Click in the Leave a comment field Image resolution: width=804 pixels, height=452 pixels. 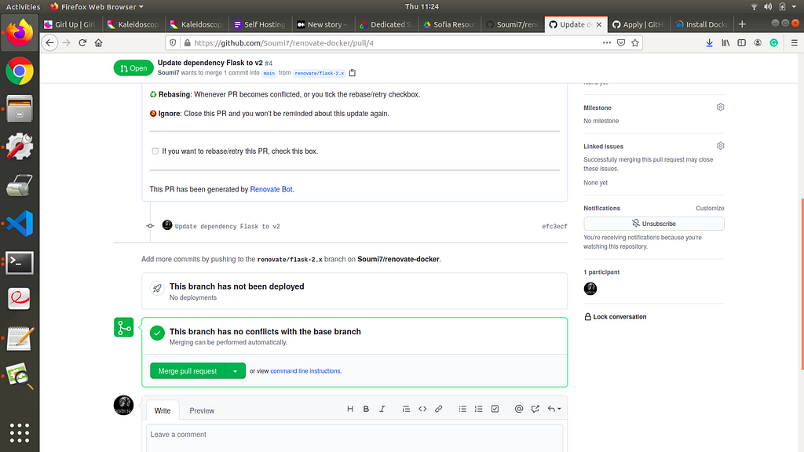(354, 438)
